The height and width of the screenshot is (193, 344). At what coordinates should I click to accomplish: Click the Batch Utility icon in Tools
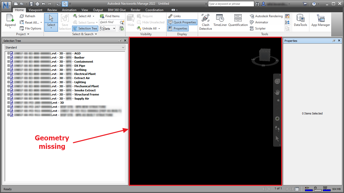coord(287,22)
